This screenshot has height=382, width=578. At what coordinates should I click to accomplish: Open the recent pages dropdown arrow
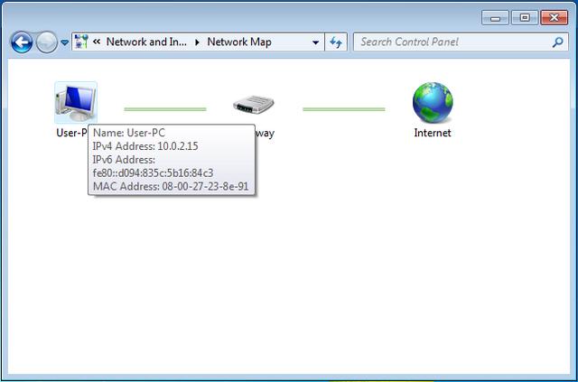(64, 42)
